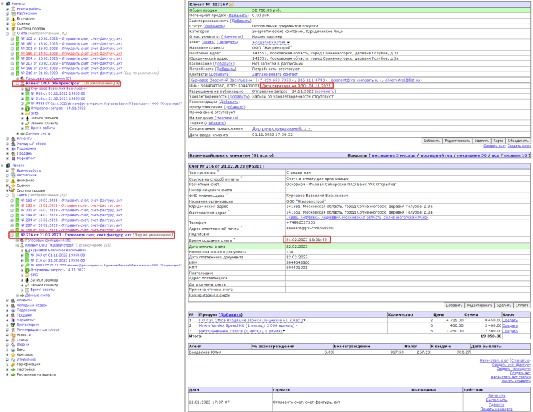
Task: Expand the Настройки node
Action: (7, 369)
